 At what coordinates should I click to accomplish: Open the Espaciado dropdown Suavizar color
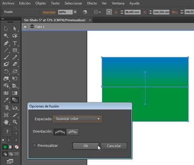77,119
